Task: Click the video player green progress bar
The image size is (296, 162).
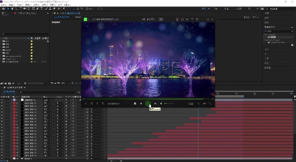Action: pyautogui.click(x=146, y=99)
